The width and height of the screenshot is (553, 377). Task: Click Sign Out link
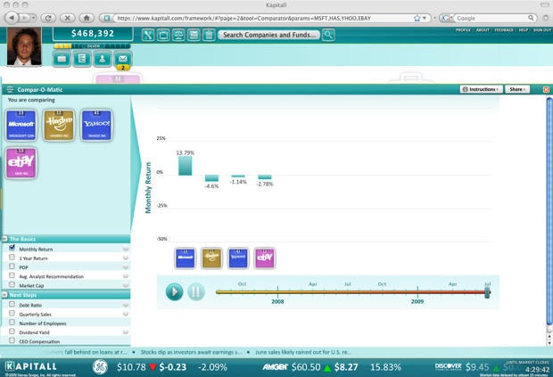point(541,29)
